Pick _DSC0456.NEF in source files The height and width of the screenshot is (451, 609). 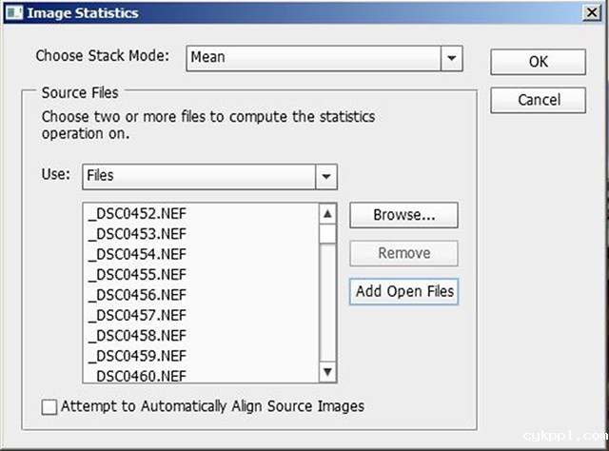click(135, 294)
